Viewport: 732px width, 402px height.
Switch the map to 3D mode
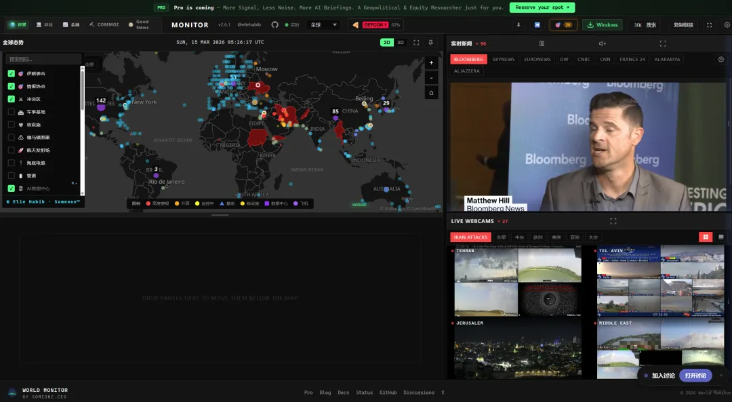click(401, 43)
